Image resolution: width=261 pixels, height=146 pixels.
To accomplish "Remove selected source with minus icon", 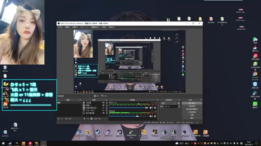I will 88,119.
